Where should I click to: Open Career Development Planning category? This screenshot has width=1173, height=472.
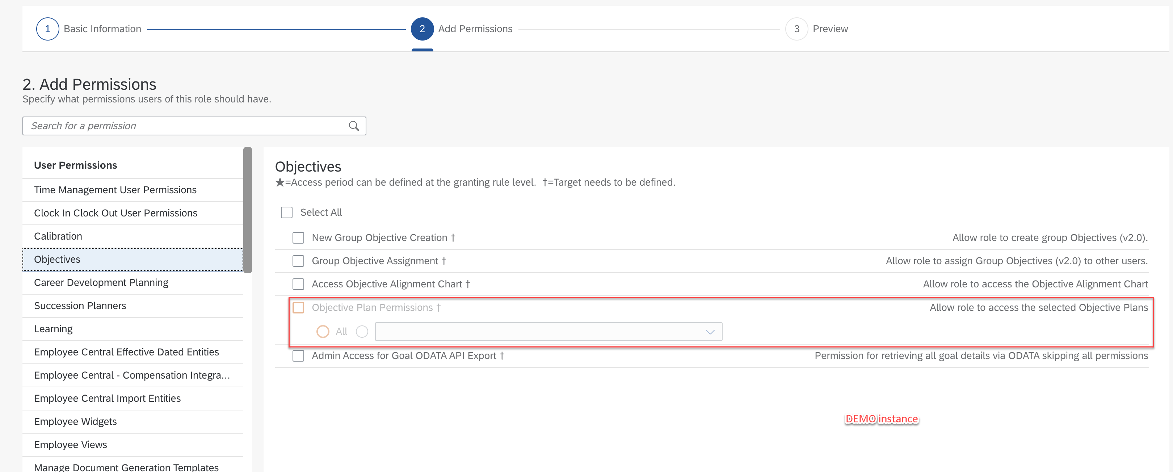(x=133, y=283)
